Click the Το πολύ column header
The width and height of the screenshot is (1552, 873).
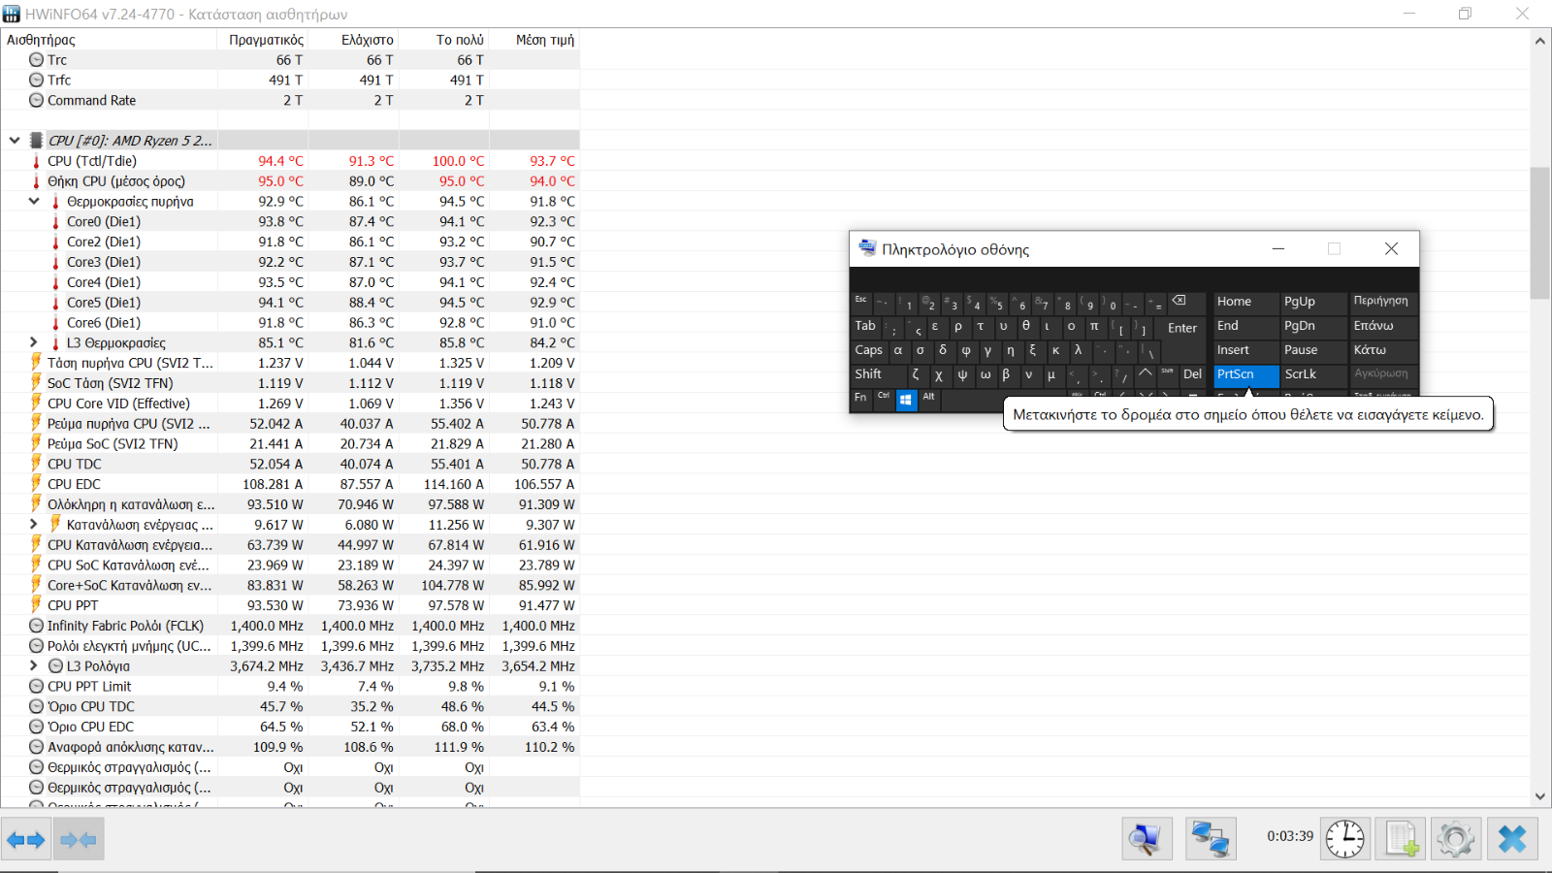coord(443,40)
